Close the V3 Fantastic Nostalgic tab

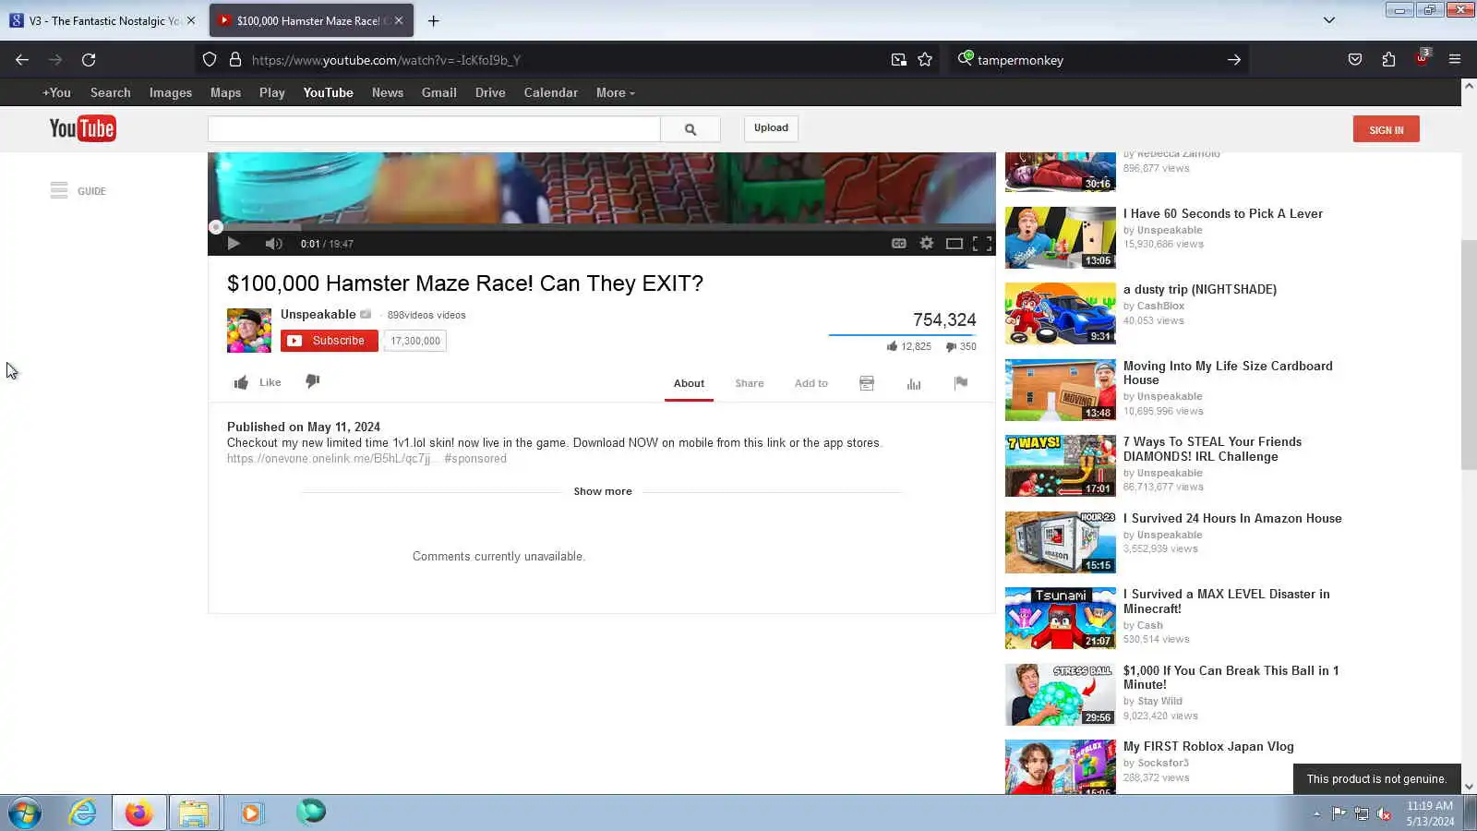[x=191, y=20]
